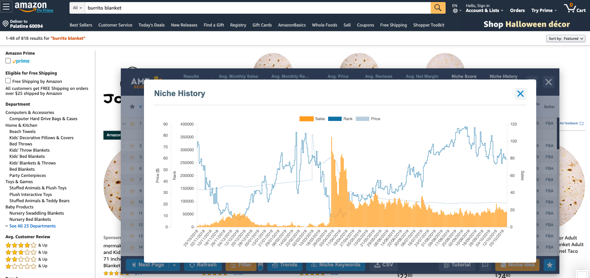
Task: Check Free Shipping by Amazon option
Action: point(7,81)
